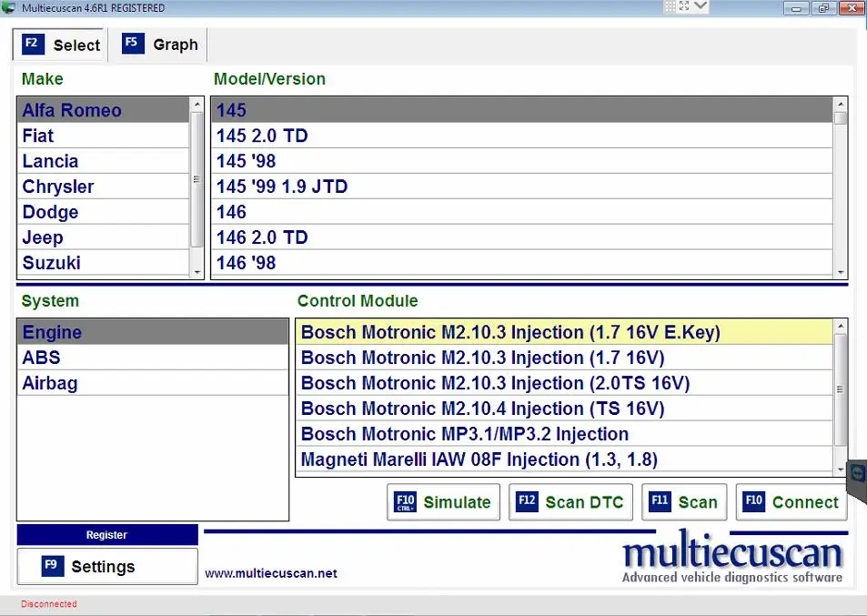This screenshot has width=867, height=616.
Task: Select Bosch Motronic MP3.1/MP3.2 Injection module
Action: click(x=464, y=435)
